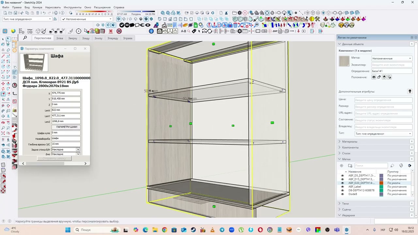
Task: Switch to the Сверху view tab
Action: click(x=72, y=38)
